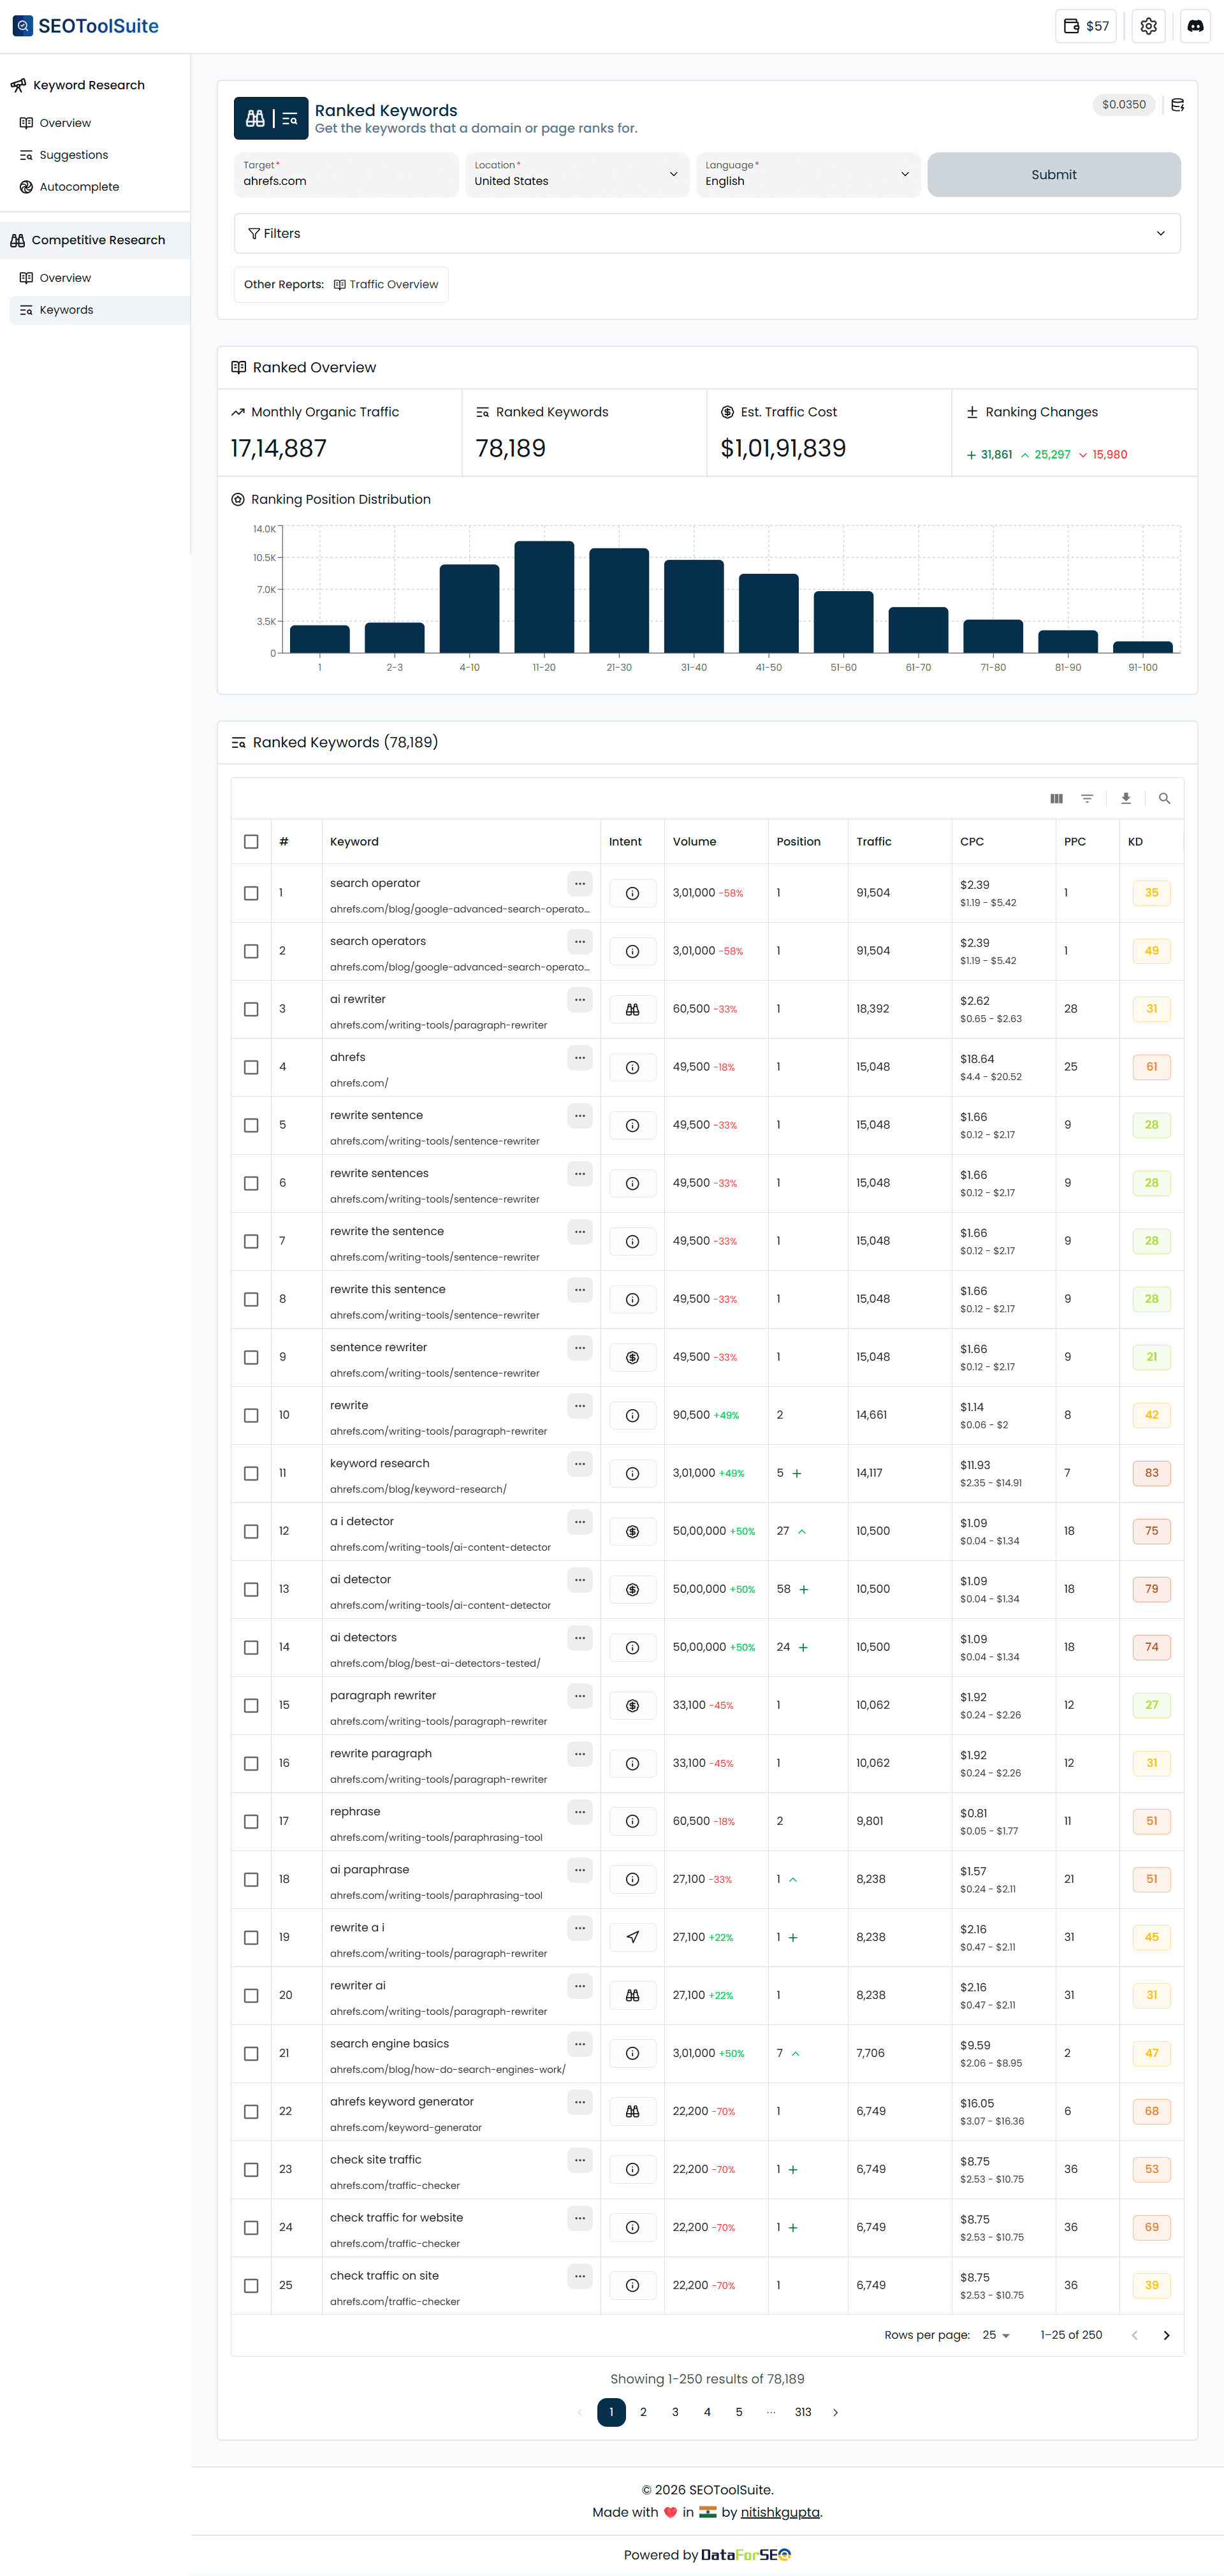Check the row for 'rewrite sentence'
This screenshot has height=2576, width=1224.
point(251,1125)
